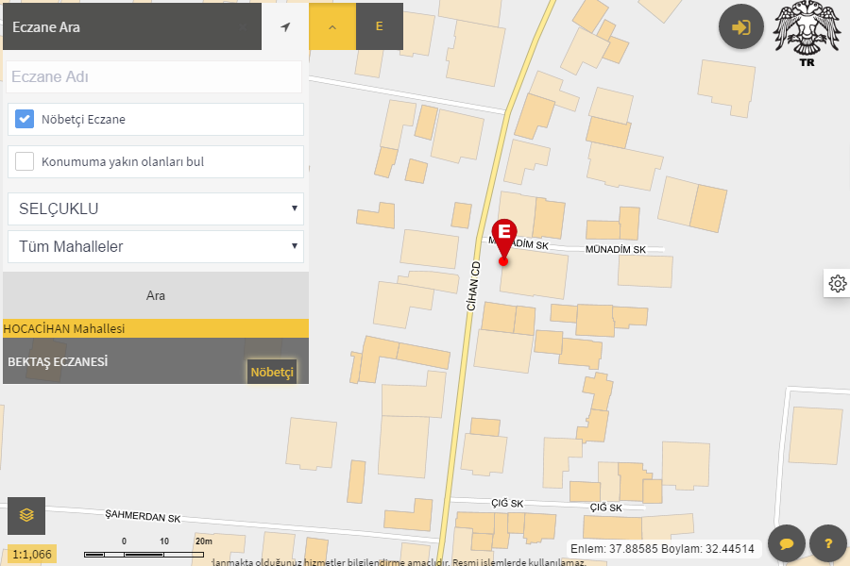Expand the Tüm Mahalleler dropdown
This screenshot has height=566, width=850.
156,247
